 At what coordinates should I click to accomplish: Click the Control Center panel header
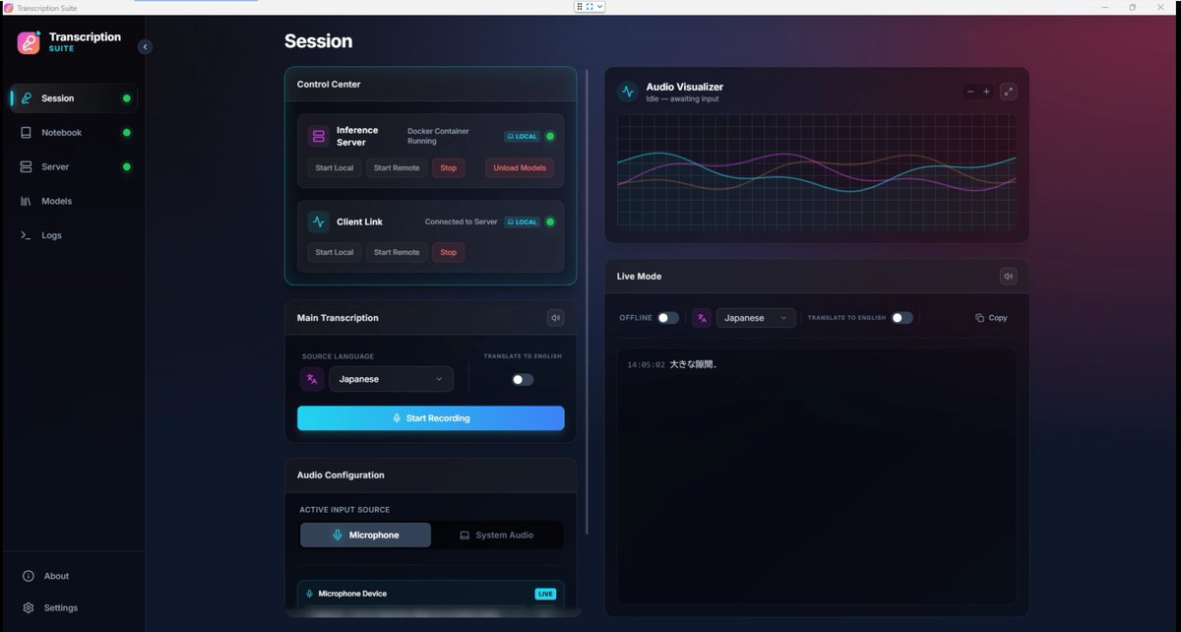coord(431,85)
